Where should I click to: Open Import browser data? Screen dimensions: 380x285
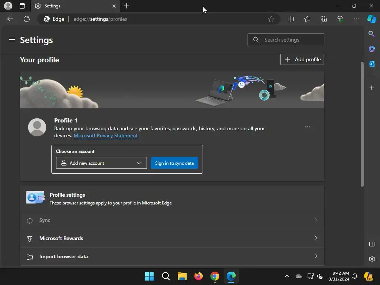click(172, 256)
